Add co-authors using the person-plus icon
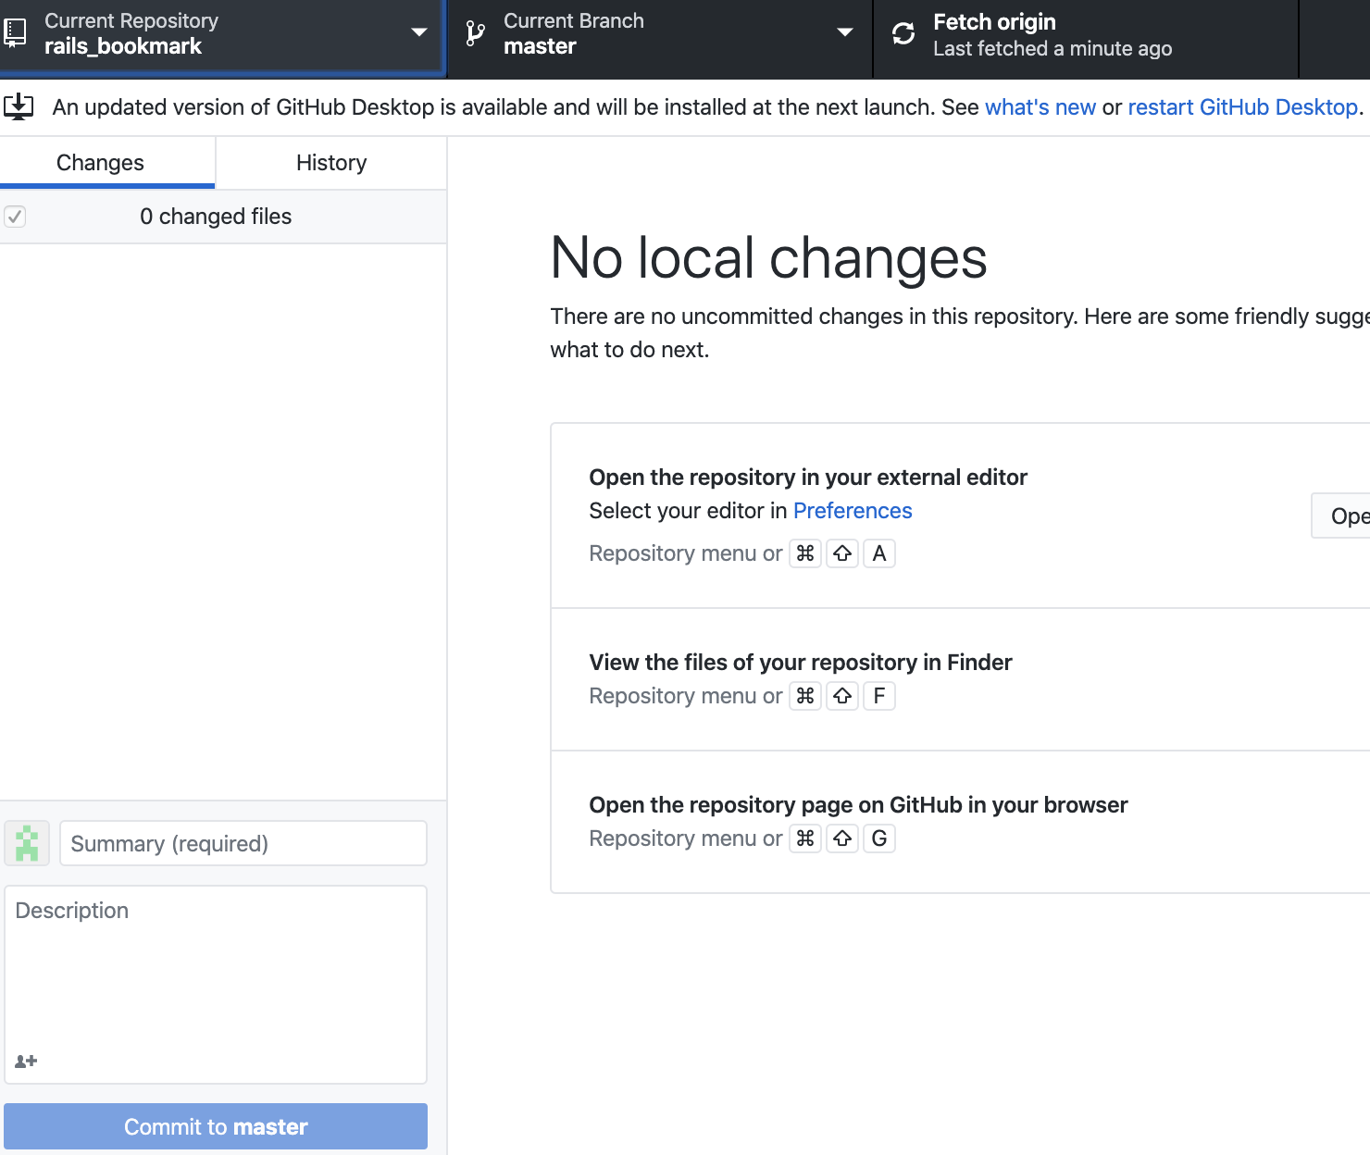Viewport: 1370px width, 1155px height. click(26, 1061)
